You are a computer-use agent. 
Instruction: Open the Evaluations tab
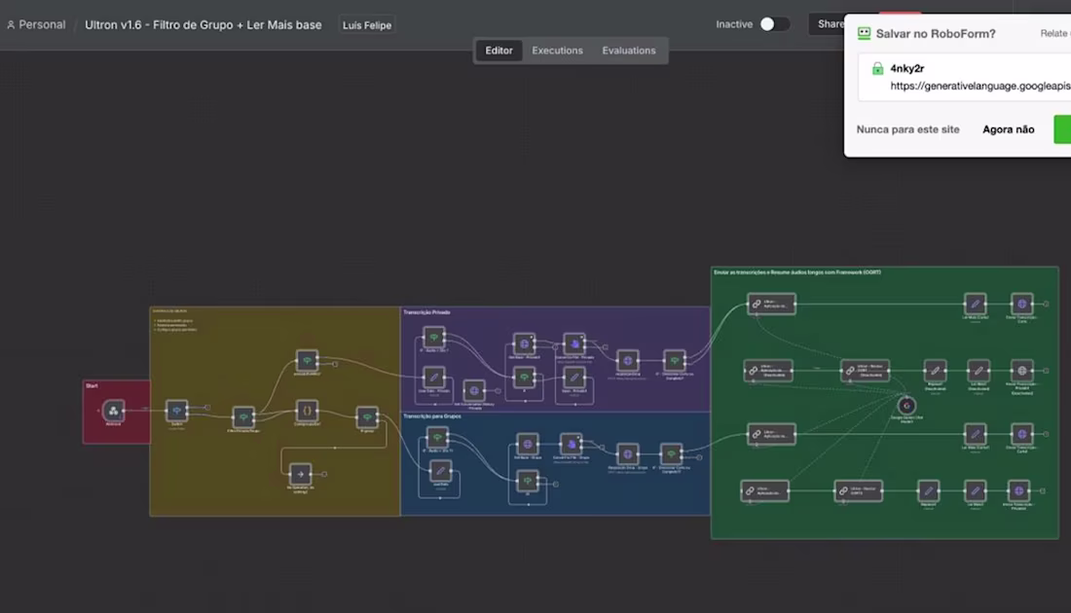628,51
